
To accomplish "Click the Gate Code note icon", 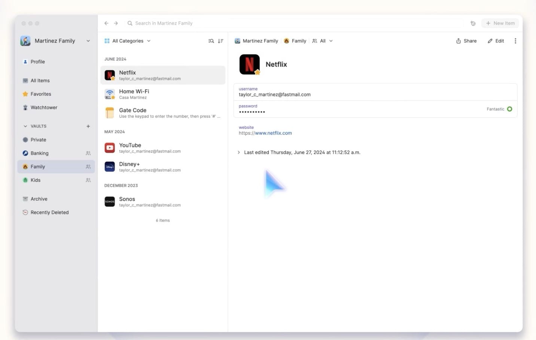I will [x=110, y=113].
